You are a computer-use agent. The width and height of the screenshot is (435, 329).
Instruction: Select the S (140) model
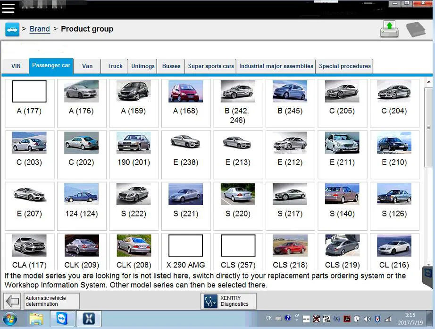tap(343, 206)
